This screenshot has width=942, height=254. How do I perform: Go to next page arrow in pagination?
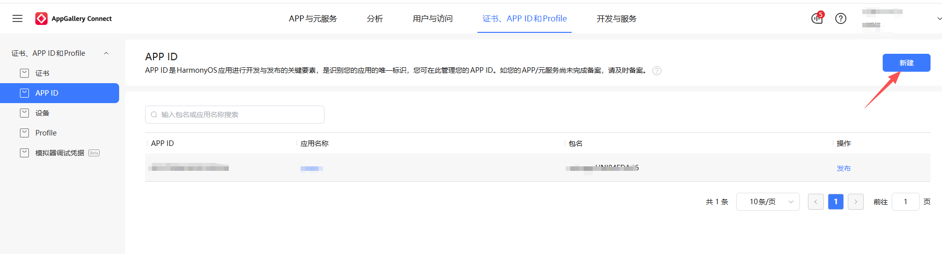[x=855, y=202]
